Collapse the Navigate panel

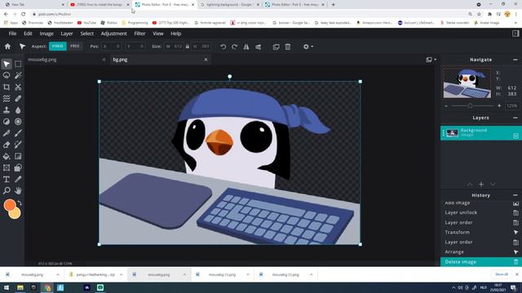(515, 59)
